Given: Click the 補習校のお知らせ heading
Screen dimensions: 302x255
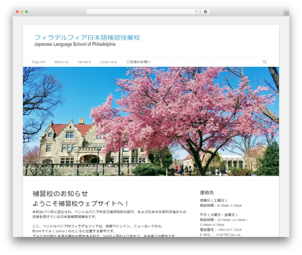Looking at the screenshot, I should pyautogui.click(x=60, y=194).
